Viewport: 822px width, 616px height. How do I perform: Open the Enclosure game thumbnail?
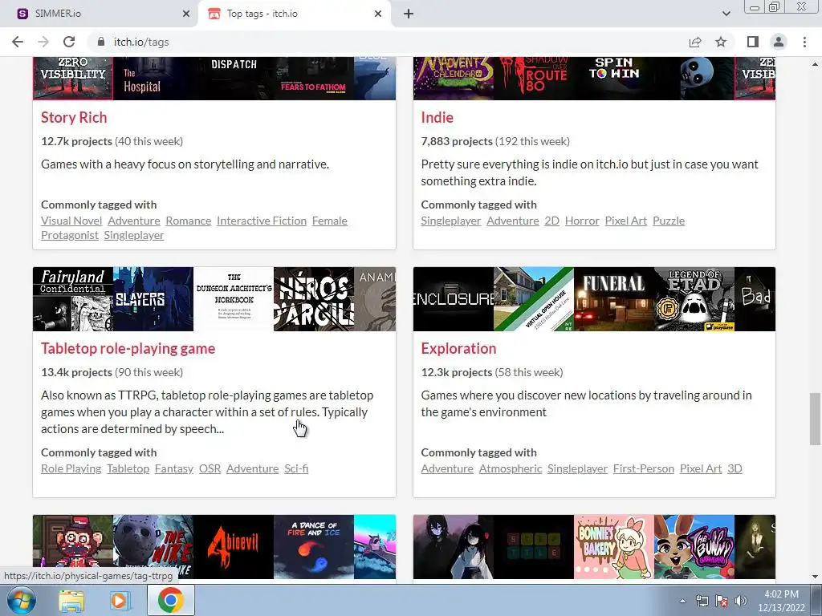click(454, 299)
